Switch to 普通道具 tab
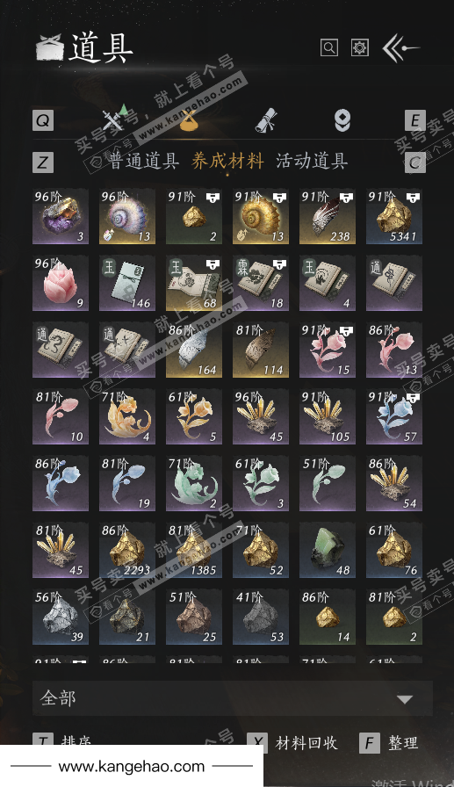This screenshot has width=454, height=787. (x=145, y=161)
